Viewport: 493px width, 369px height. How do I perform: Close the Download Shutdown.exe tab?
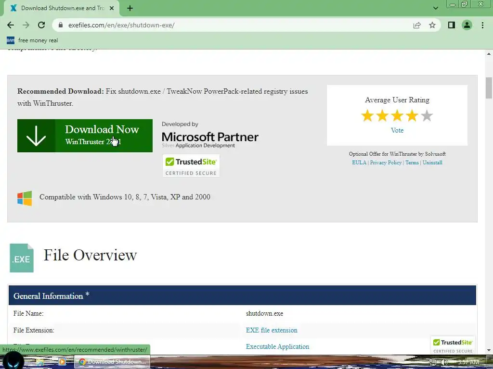[112, 8]
